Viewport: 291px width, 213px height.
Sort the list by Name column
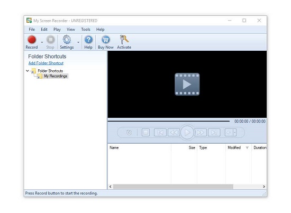click(139, 147)
